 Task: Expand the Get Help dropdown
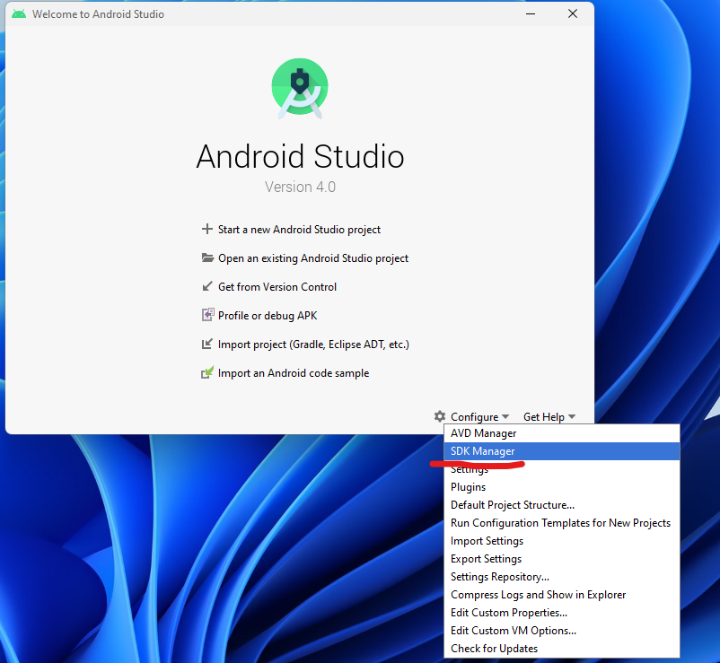point(549,417)
